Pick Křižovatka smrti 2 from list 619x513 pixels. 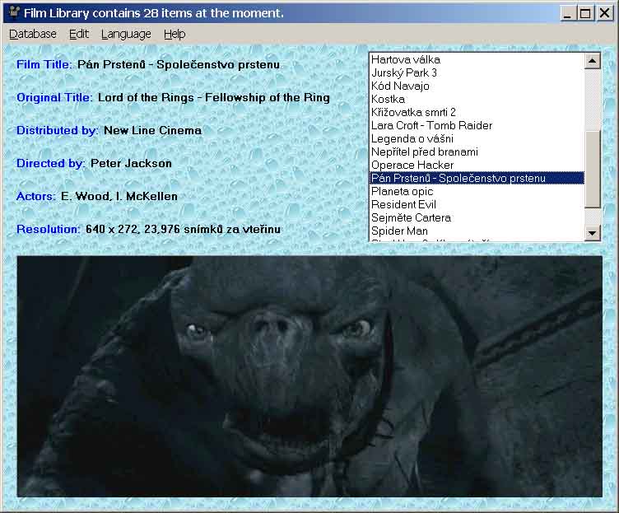click(x=412, y=112)
